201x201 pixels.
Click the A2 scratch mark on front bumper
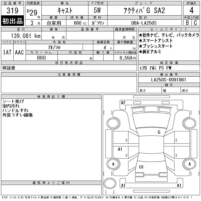coord(123,103)
